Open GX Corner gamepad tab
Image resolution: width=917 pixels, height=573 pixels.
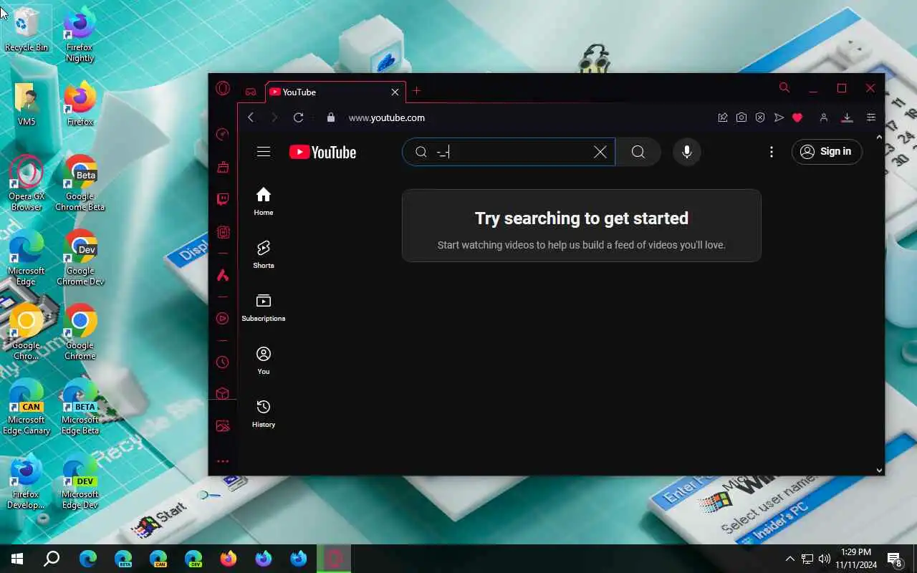tap(251, 92)
